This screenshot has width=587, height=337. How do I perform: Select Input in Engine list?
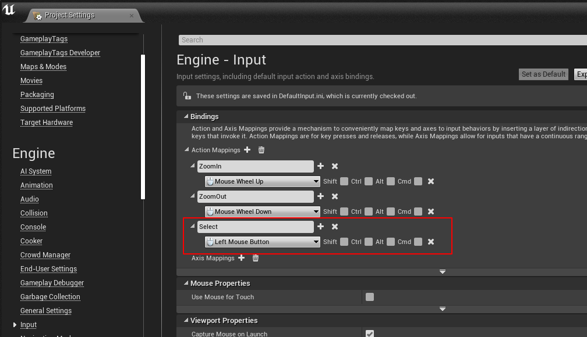click(29, 325)
